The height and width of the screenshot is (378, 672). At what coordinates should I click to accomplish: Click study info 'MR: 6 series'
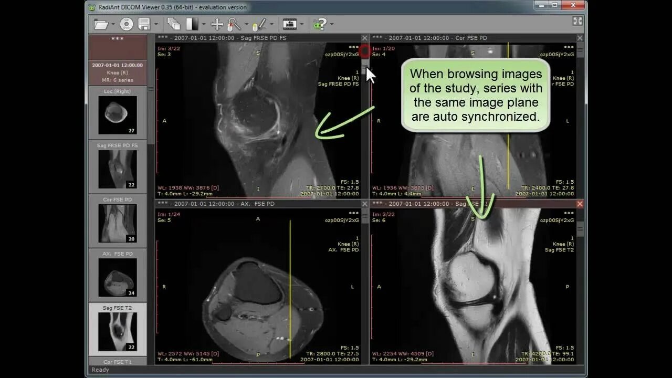118,80
